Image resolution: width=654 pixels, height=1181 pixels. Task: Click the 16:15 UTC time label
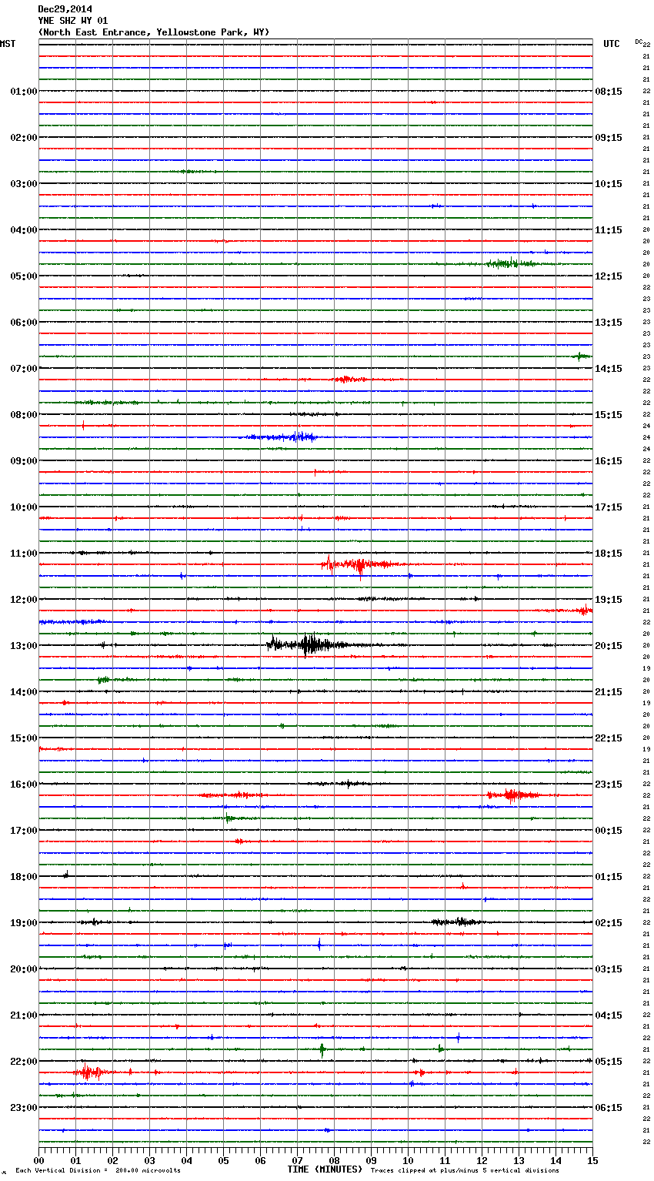coord(609,461)
